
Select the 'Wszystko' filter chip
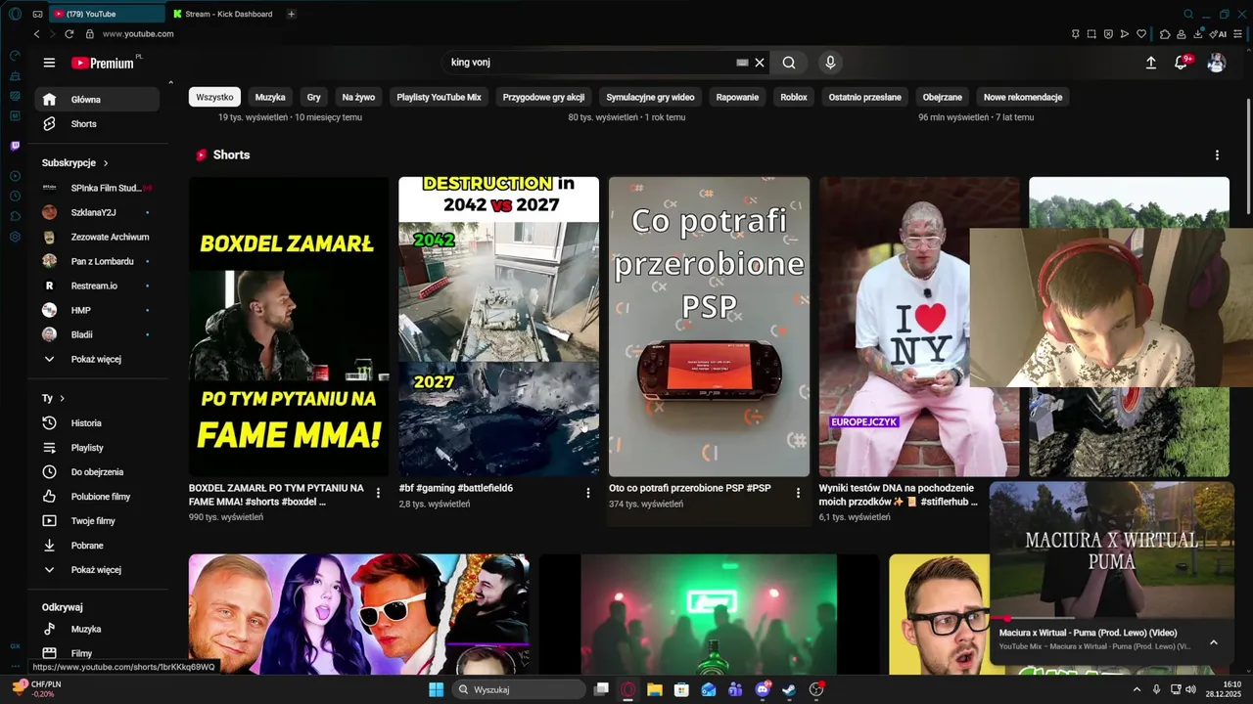click(214, 97)
